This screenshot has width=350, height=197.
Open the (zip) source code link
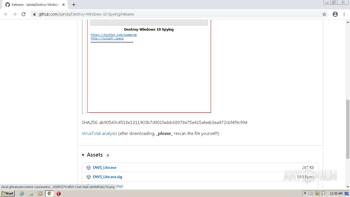tap(119, 186)
